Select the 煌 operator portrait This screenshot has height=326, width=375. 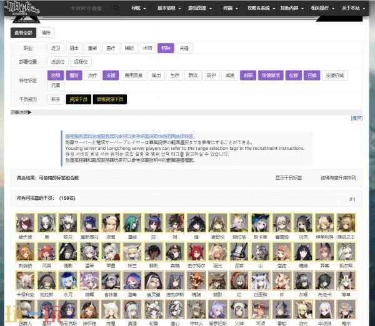pyautogui.click(x=196, y=223)
